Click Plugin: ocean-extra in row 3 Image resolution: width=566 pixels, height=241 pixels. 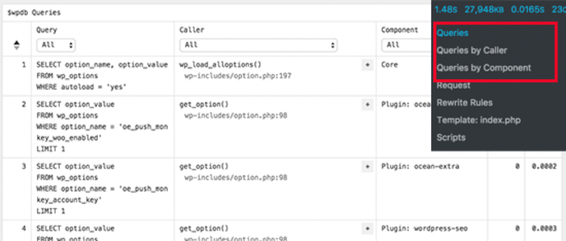click(x=420, y=167)
